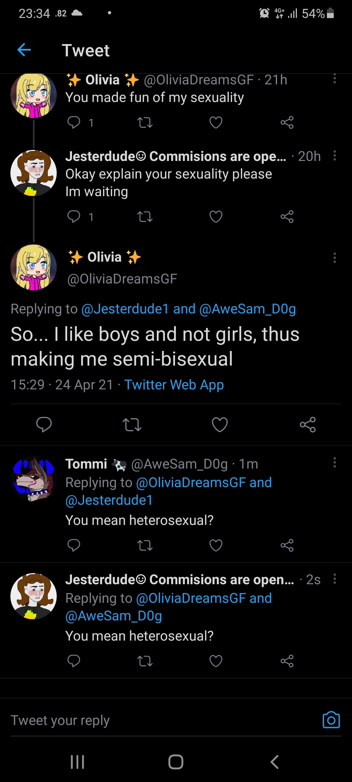Open Android recent apps navigation button
352x782 pixels.
coord(78,762)
